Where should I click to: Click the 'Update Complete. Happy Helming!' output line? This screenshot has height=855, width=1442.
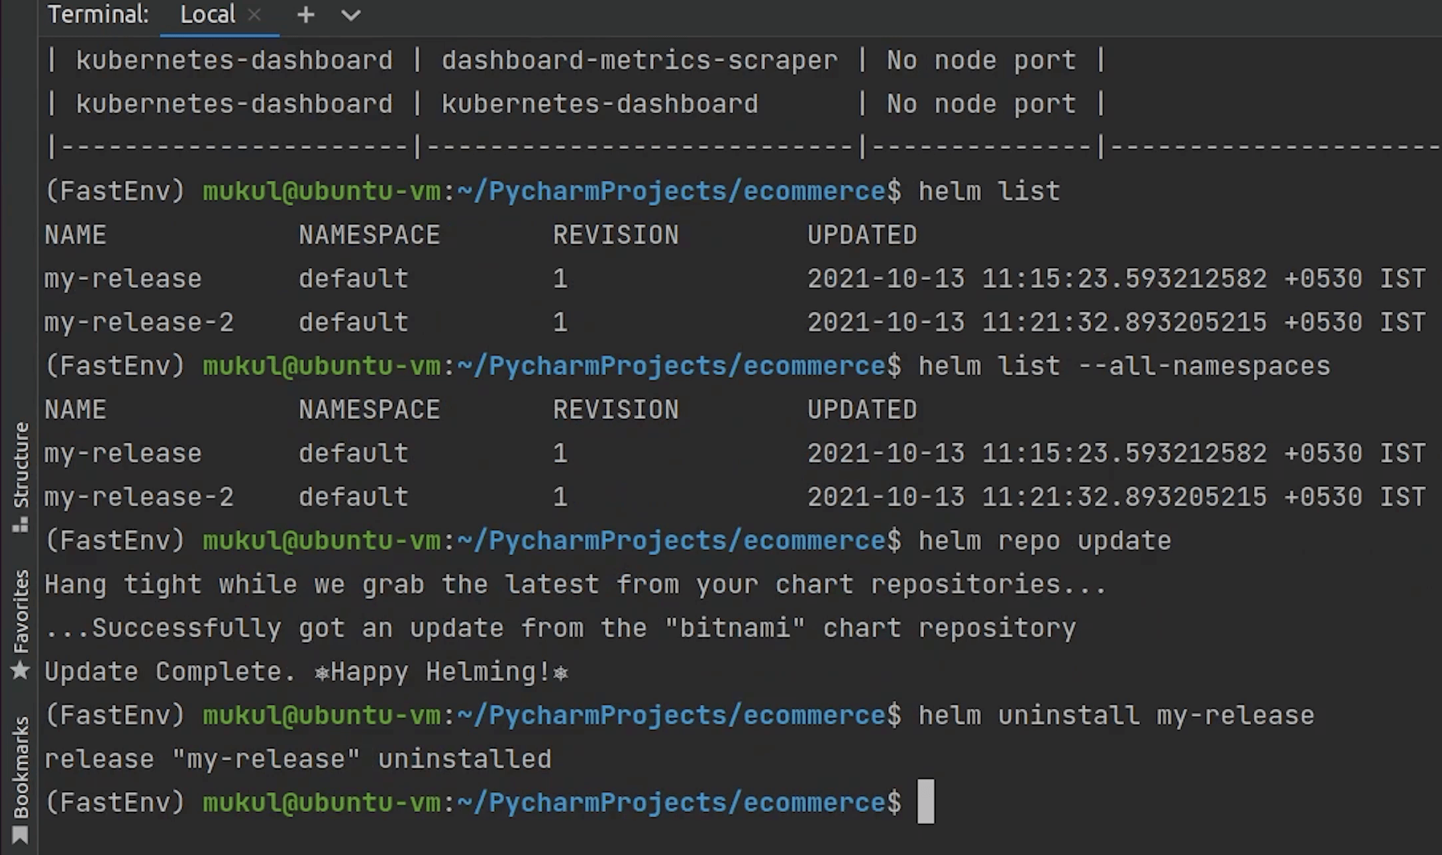[x=306, y=672]
